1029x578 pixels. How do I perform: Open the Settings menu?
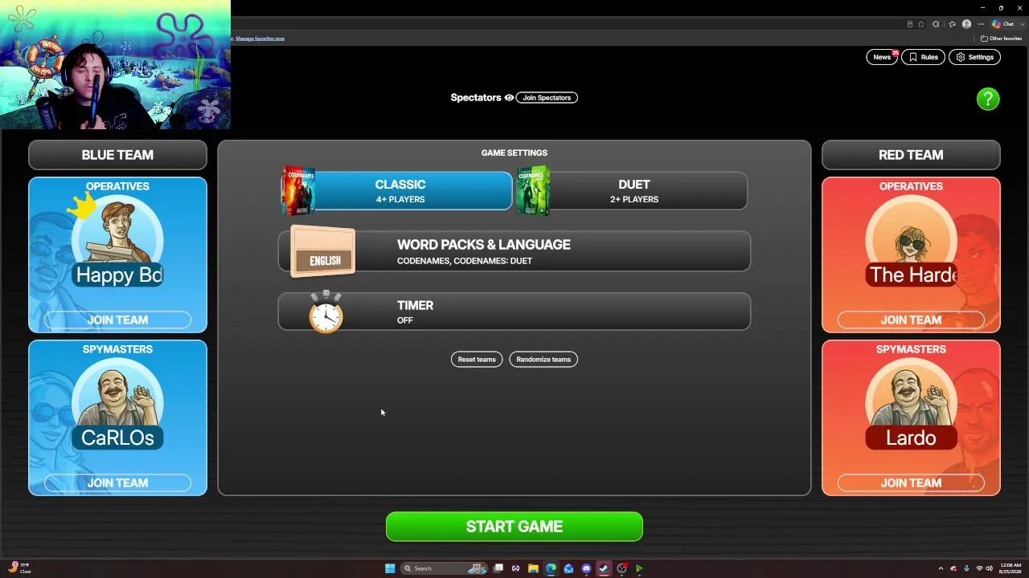(974, 57)
